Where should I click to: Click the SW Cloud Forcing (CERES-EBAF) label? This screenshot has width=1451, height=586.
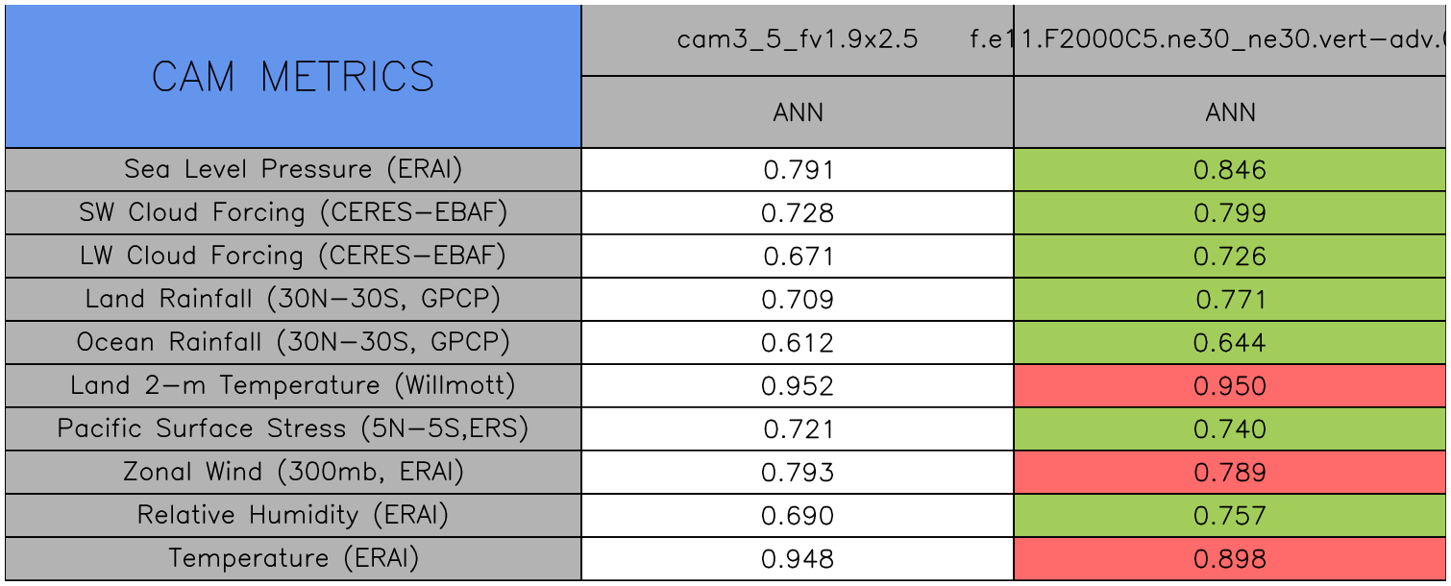pos(293,213)
